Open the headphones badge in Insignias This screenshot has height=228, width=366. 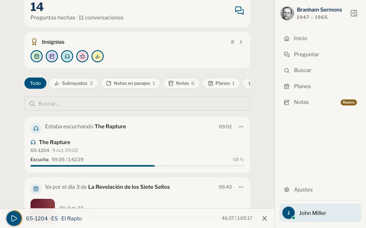67,56
